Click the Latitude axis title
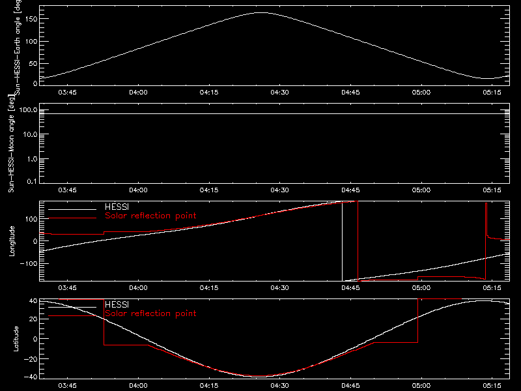Screen dimensions: 521x391 (x=16, y=339)
